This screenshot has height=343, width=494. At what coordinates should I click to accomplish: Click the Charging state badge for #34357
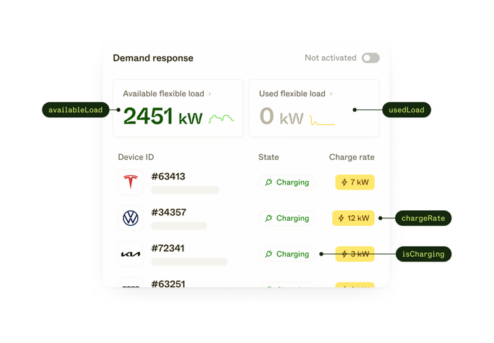tap(287, 218)
